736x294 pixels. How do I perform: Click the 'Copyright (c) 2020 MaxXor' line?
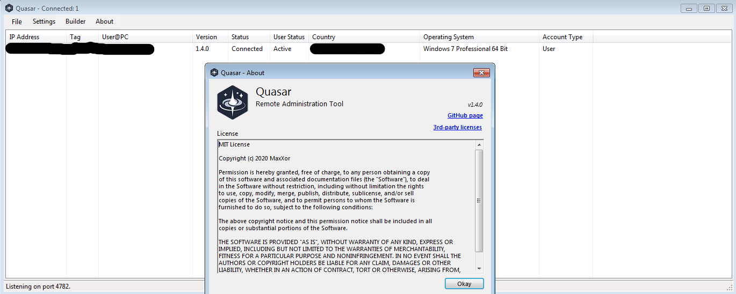click(254, 158)
